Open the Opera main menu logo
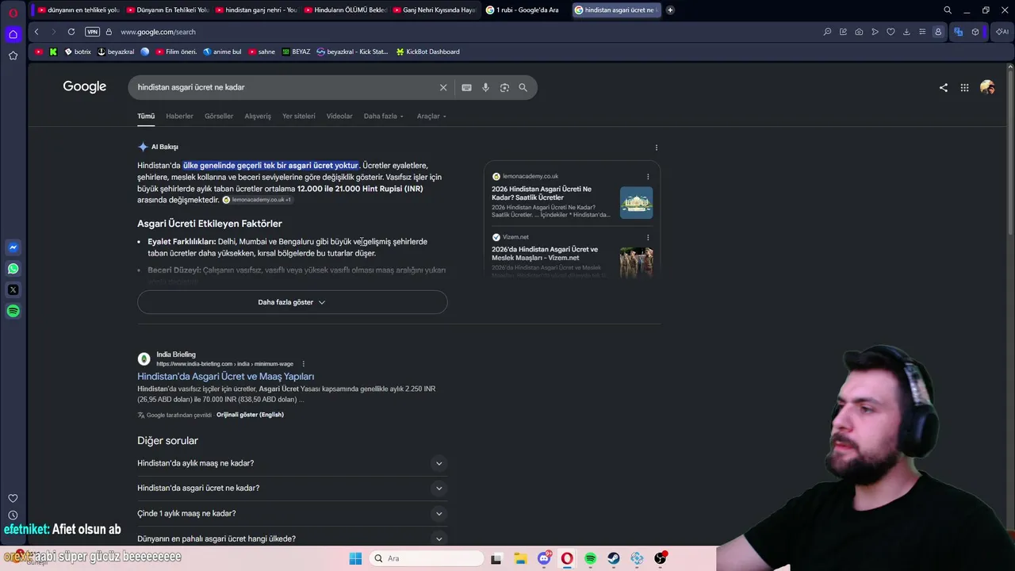Screen dimensions: 1015x571 tap(13, 13)
